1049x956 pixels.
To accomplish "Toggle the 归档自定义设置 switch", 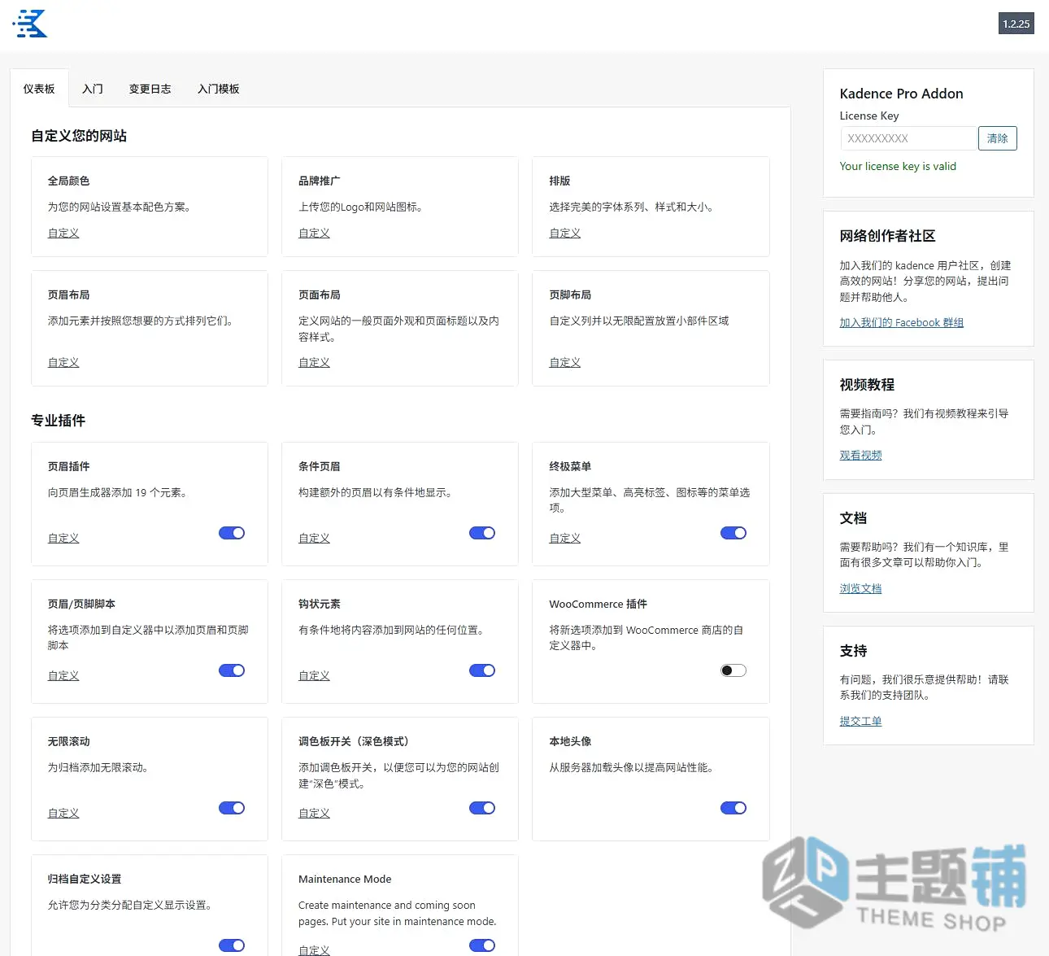I will coord(232,945).
